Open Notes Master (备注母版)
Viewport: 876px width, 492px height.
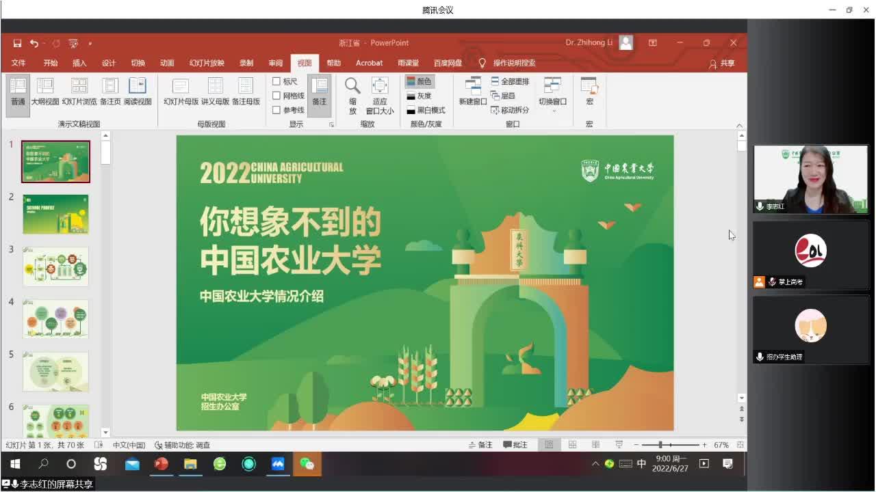(246, 92)
